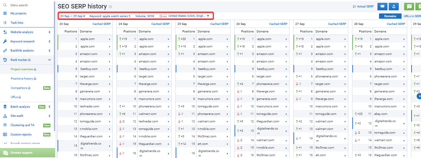Click the Website analysis chart icon
Viewport: 421px width, 158px height.
tap(5, 32)
